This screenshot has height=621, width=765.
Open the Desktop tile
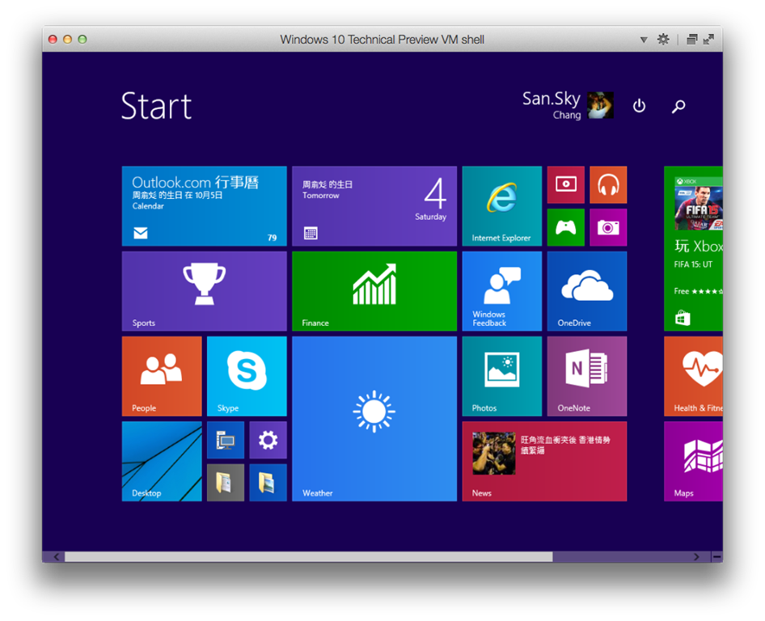point(162,462)
